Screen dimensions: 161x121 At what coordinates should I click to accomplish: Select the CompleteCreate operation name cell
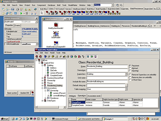pos(78,105)
